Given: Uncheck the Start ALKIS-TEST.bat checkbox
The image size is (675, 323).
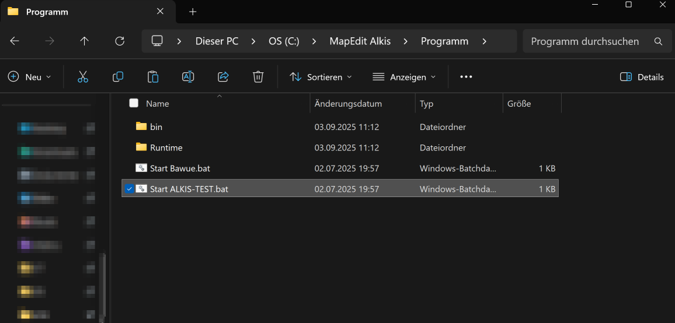Looking at the screenshot, I should point(129,189).
